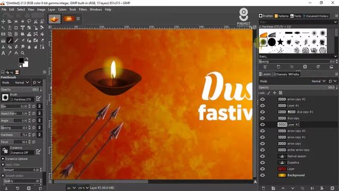Switch to Document History tab

[x=316, y=16]
